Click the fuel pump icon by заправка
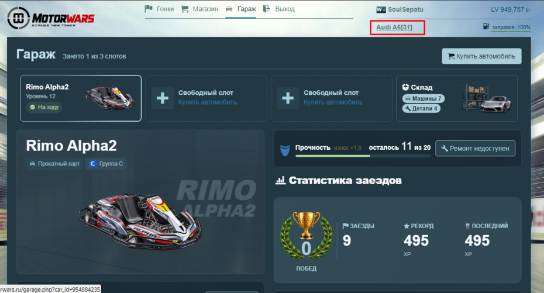The height and width of the screenshot is (293, 544). 486,26
